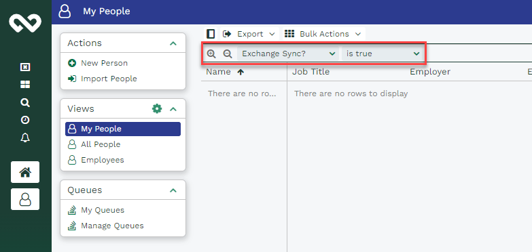Open the Manage Queues link
532x252 pixels.
tap(112, 226)
